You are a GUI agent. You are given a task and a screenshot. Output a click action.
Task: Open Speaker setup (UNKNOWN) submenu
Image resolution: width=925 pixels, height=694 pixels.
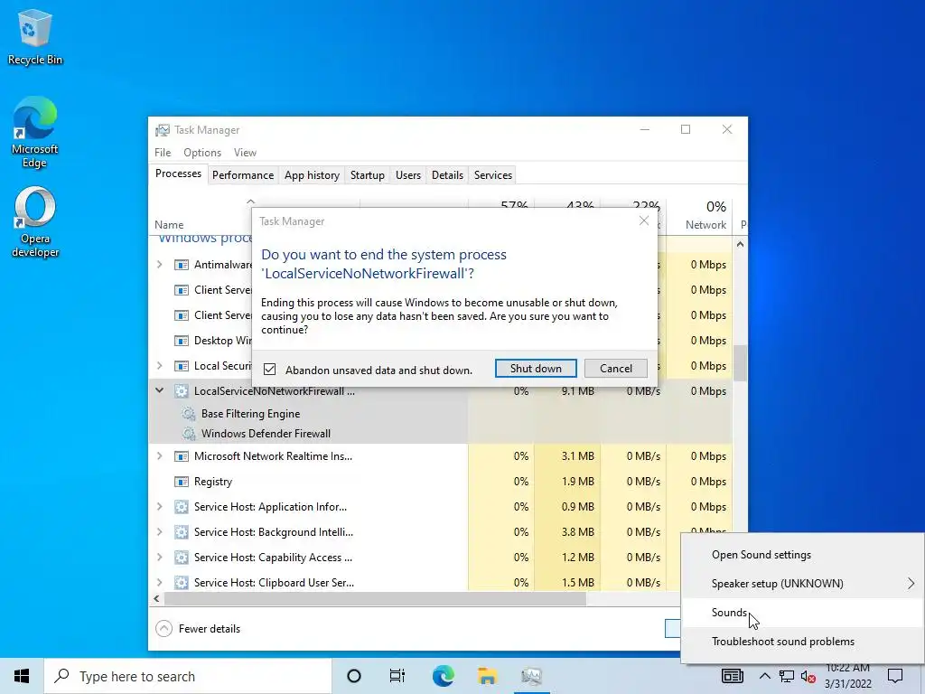(x=803, y=584)
